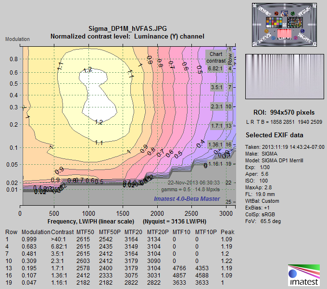Click modulation value 0.481 in row 7
The image size is (327, 289).
(29, 254)
